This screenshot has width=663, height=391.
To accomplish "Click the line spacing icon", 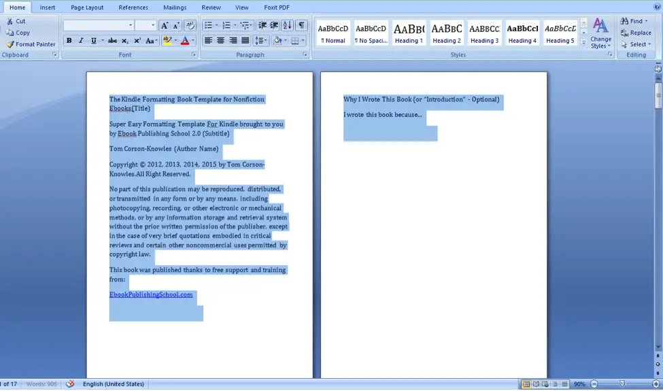I will pyautogui.click(x=259, y=41).
